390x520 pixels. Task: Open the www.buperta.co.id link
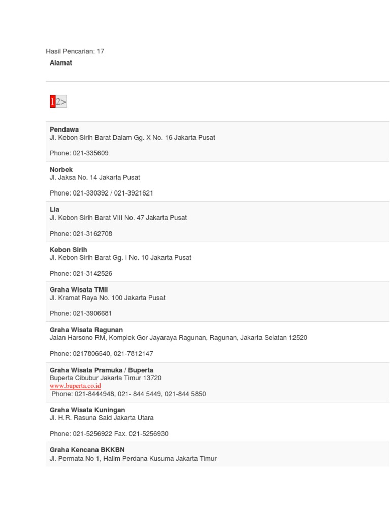(75, 386)
